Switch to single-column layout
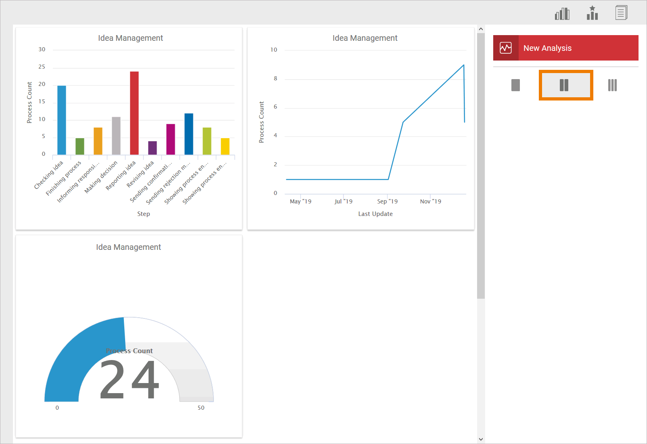The image size is (647, 444). (515, 85)
